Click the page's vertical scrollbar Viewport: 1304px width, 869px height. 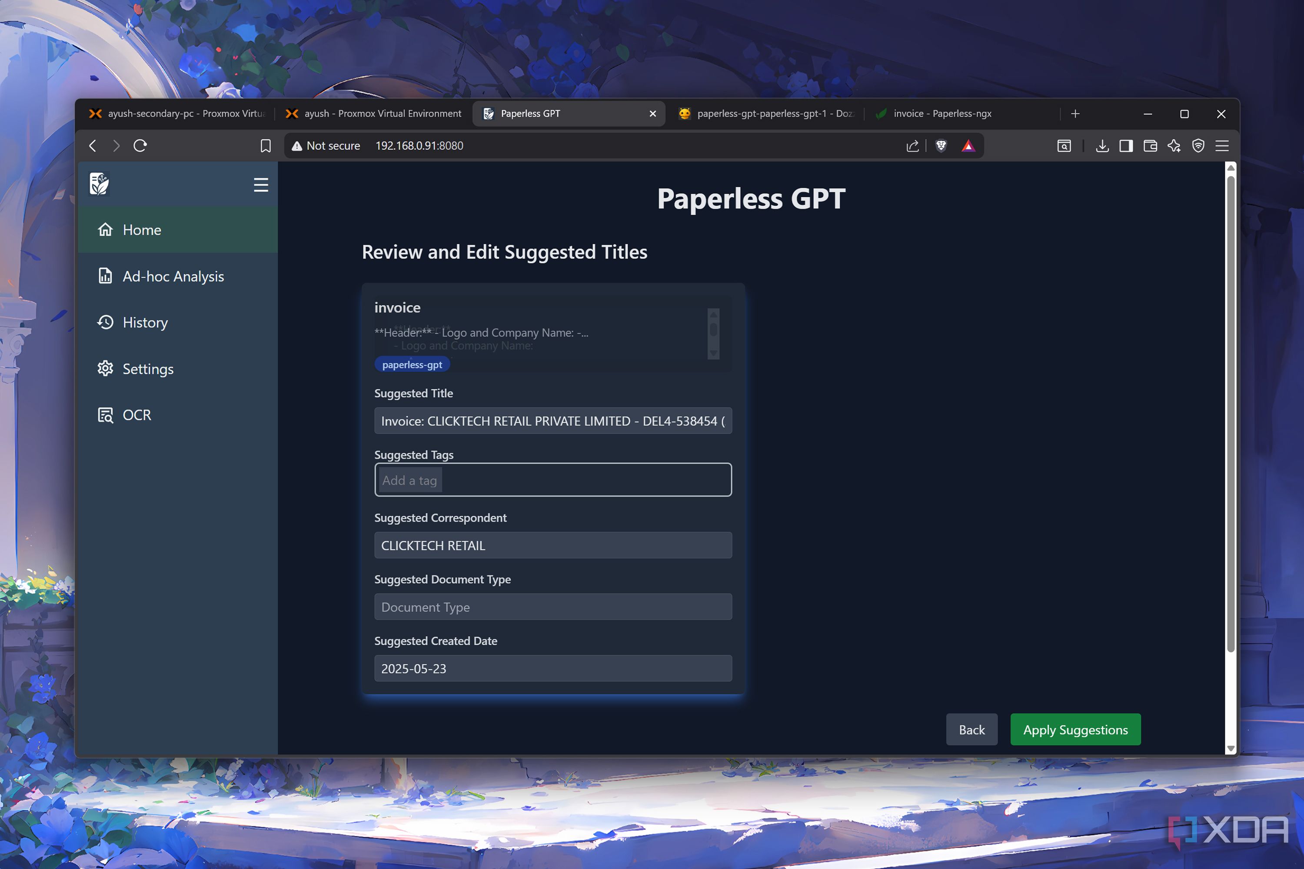1231,414
